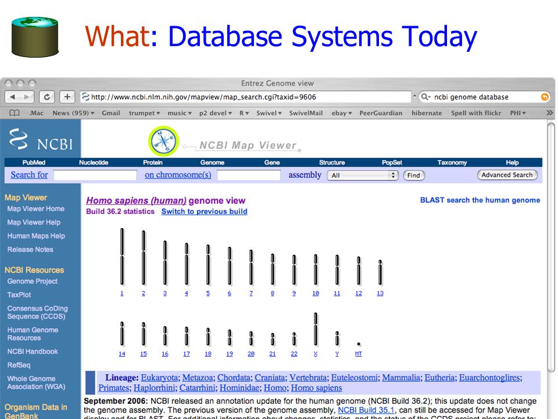This screenshot has width=558, height=419.
Task: Open the Nucleotide tab
Action: (94, 162)
